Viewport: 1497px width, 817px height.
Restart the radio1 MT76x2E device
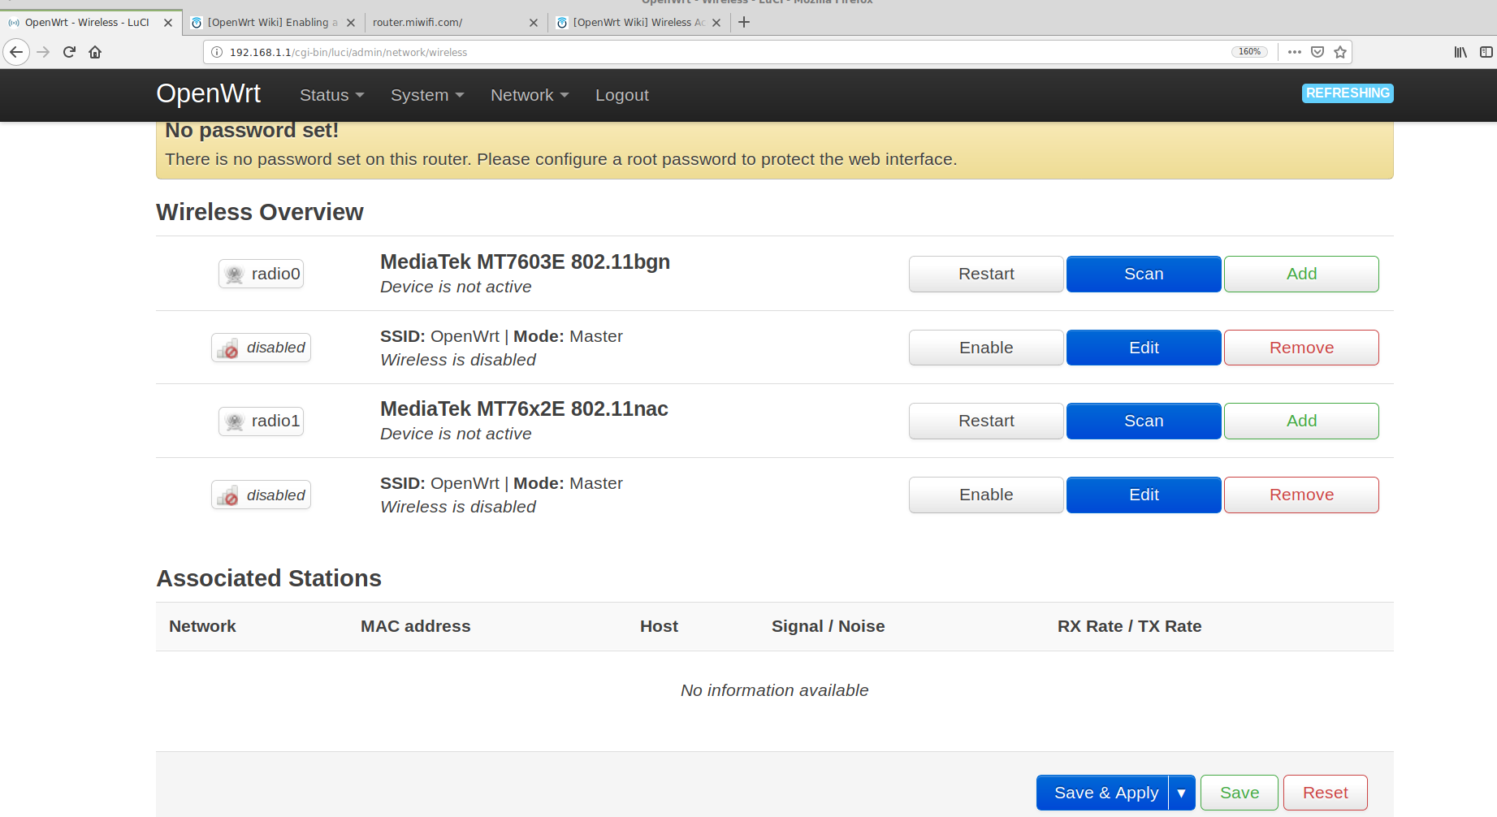[986, 421]
